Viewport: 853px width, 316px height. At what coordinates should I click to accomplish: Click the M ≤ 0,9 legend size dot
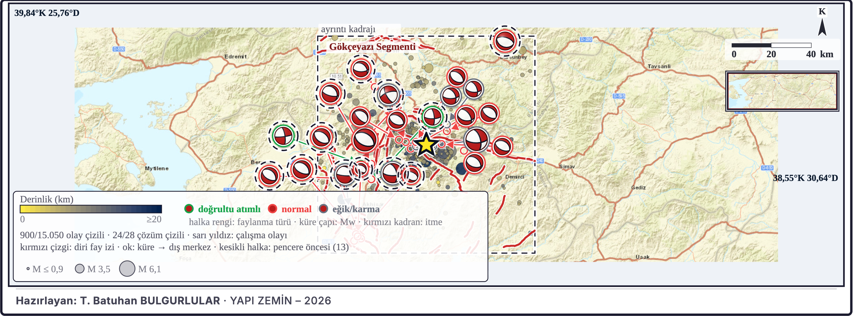[28, 269]
